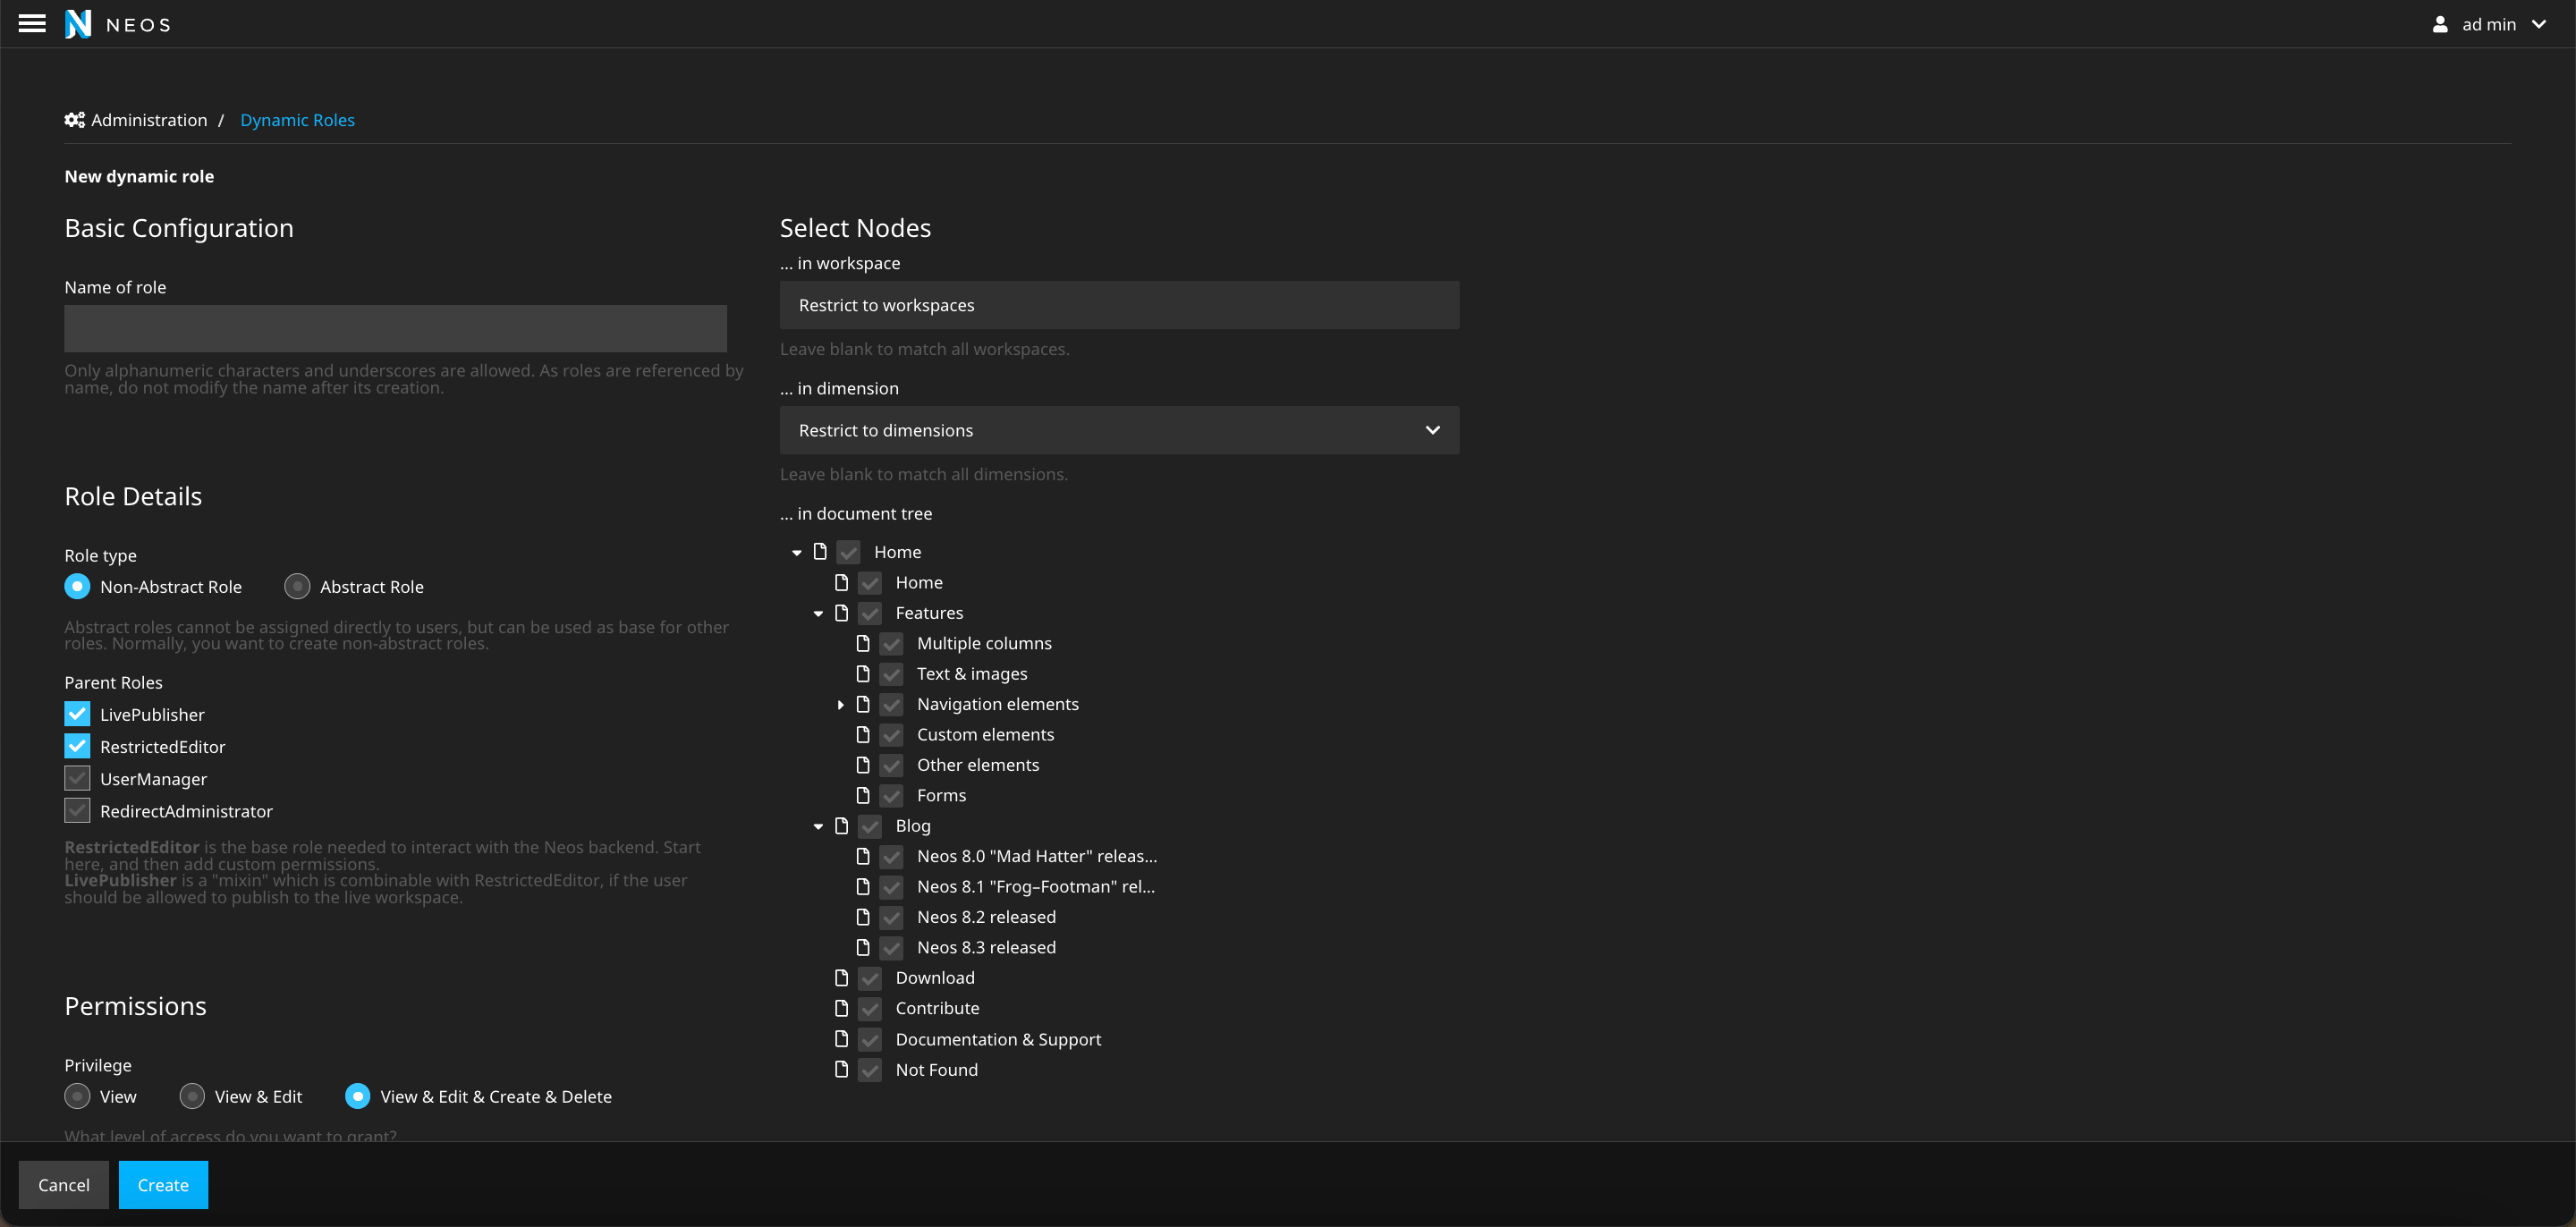The image size is (2576, 1227).
Task: Tick the Download node checkbox
Action: (870, 978)
